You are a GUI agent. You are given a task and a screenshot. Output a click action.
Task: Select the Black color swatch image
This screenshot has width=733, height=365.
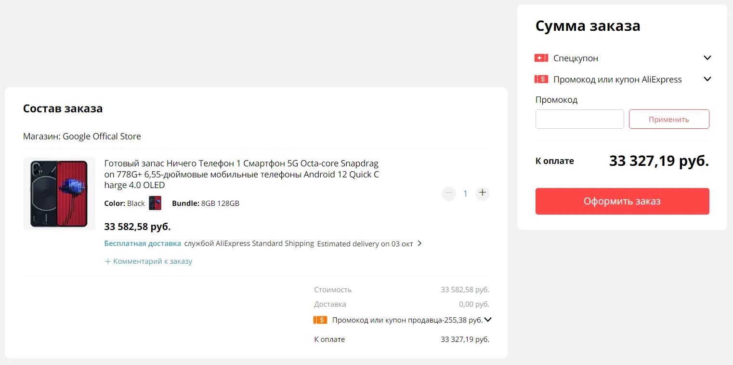(155, 203)
